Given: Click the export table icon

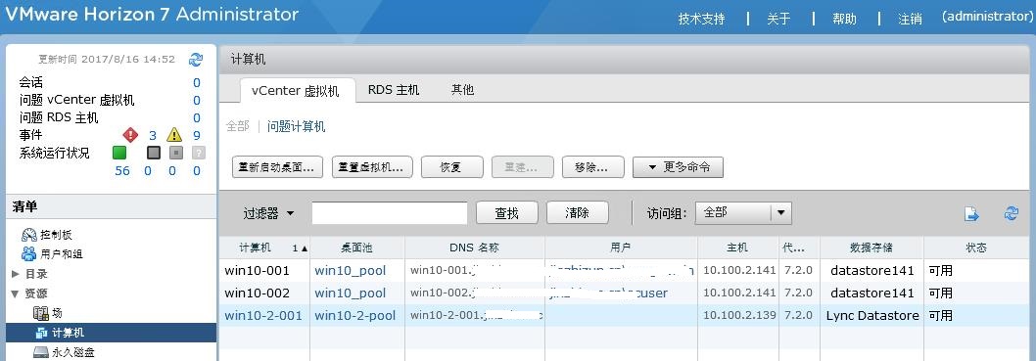Looking at the screenshot, I should pos(971,214).
